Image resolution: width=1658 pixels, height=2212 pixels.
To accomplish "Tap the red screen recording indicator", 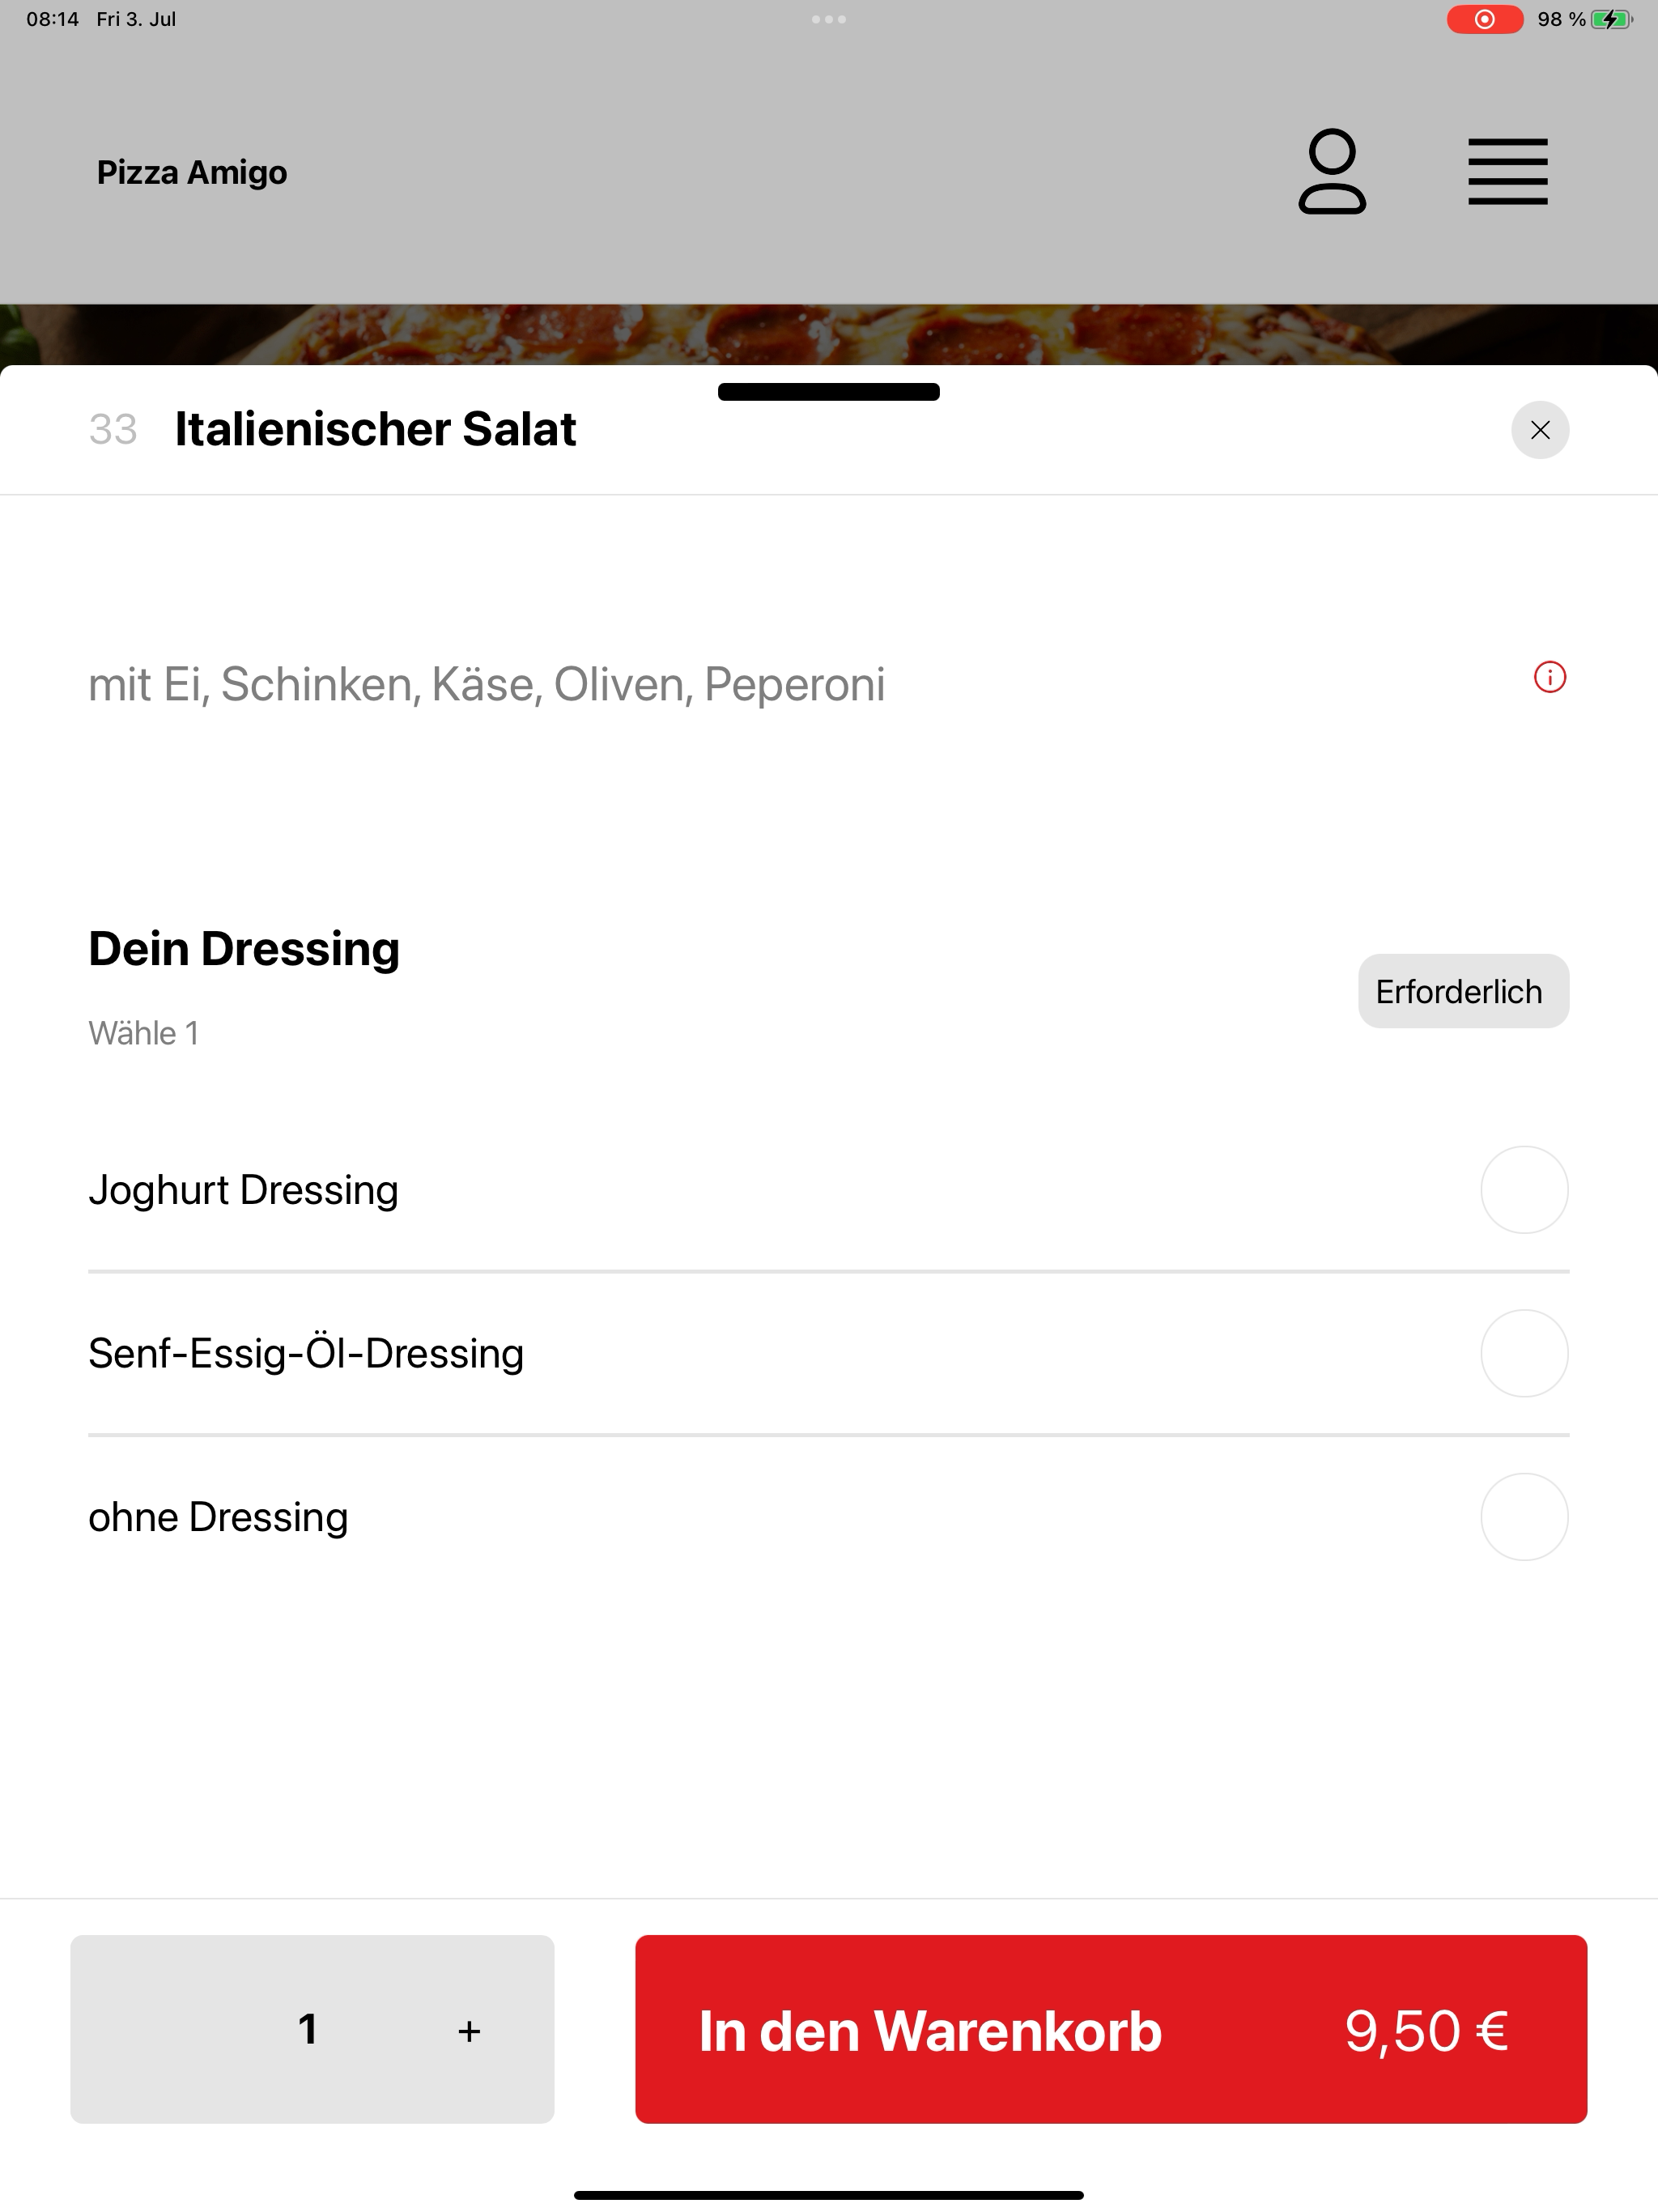I will pos(1485,19).
